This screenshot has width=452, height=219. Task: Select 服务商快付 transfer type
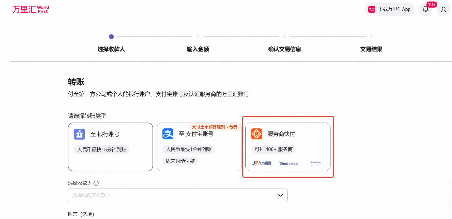coord(288,147)
